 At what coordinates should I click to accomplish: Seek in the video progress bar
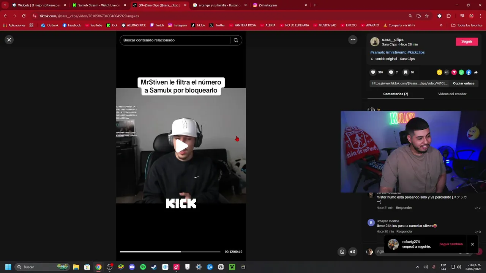tap(170, 252)
